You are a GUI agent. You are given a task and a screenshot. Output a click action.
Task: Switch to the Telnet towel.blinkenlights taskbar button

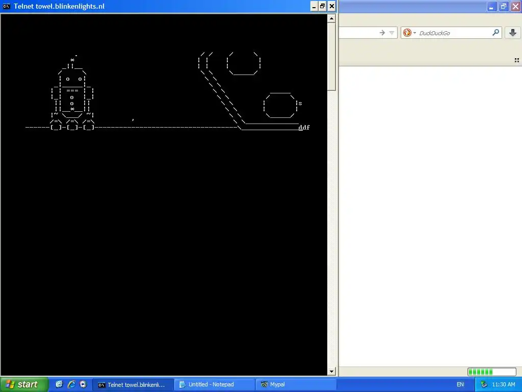click(x=133, y=385)
